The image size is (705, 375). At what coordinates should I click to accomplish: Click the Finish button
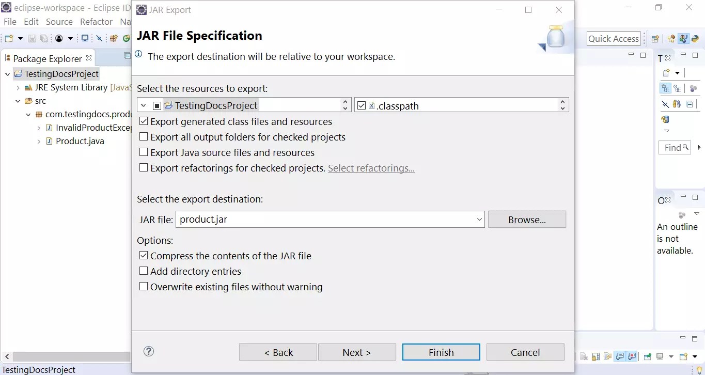coord(441,352)
